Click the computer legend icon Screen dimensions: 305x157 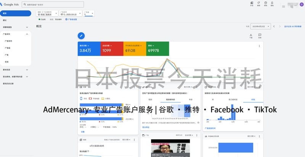pos(103,98)
